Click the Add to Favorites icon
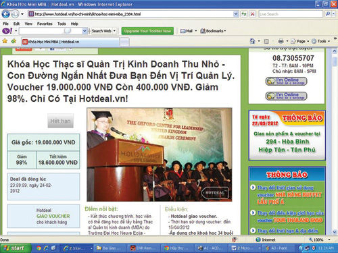This screenshot has width=338, height=253. 14,41
